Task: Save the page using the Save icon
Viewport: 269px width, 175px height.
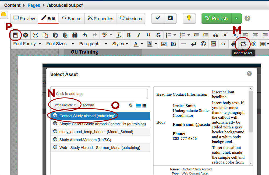Action: pyautogui.click(x=15, y=35)
